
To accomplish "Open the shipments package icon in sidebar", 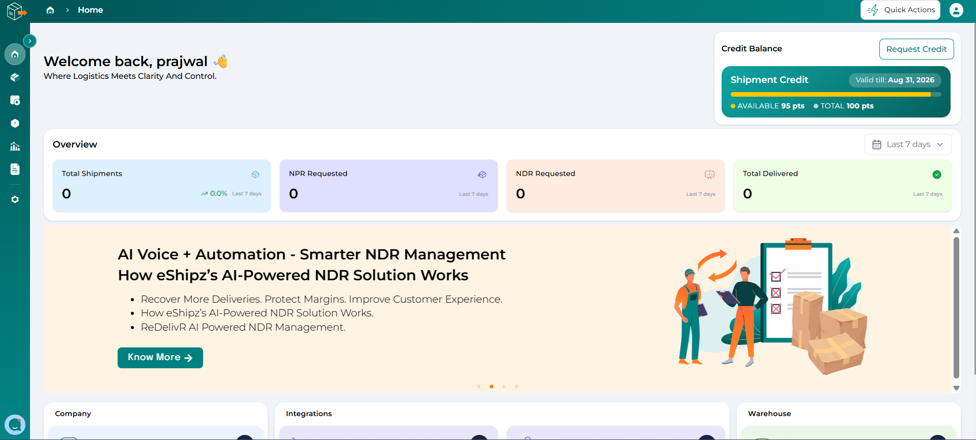I will coord(15,77).
